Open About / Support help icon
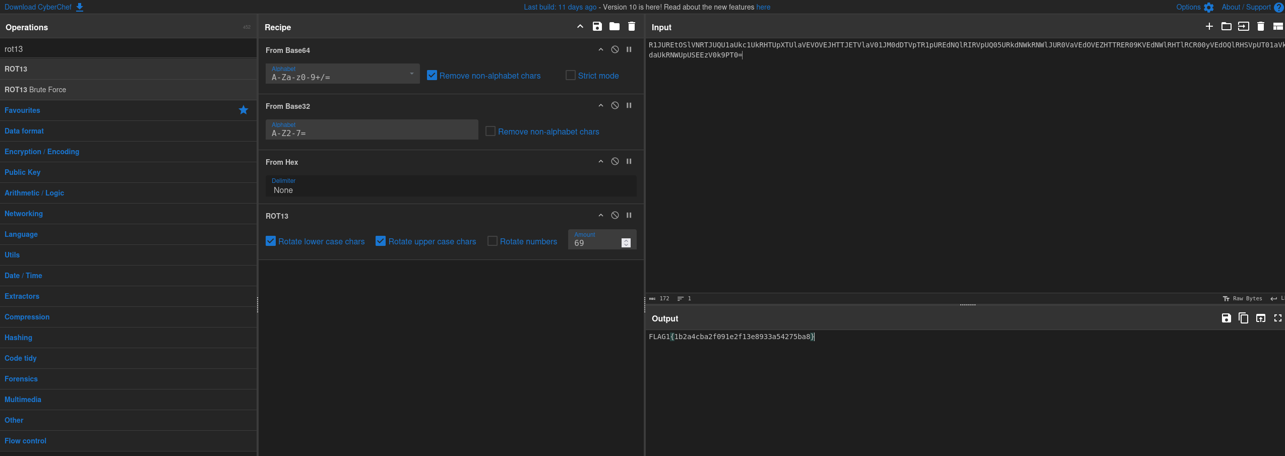 [x=1279, y=7]
